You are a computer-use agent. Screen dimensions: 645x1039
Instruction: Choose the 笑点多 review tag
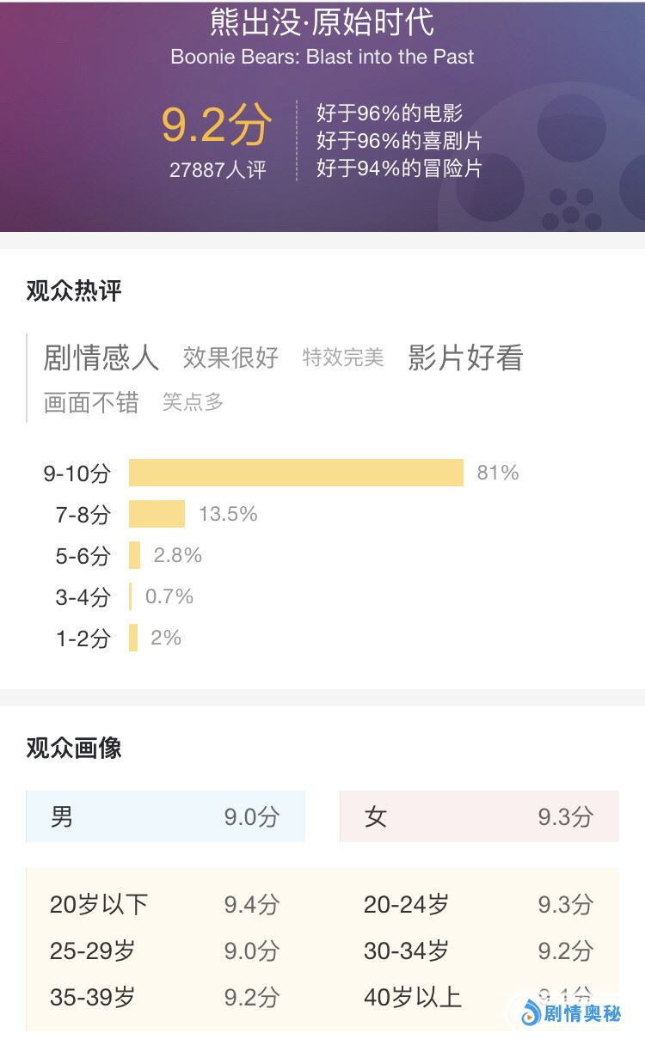(x=193, y=402)
